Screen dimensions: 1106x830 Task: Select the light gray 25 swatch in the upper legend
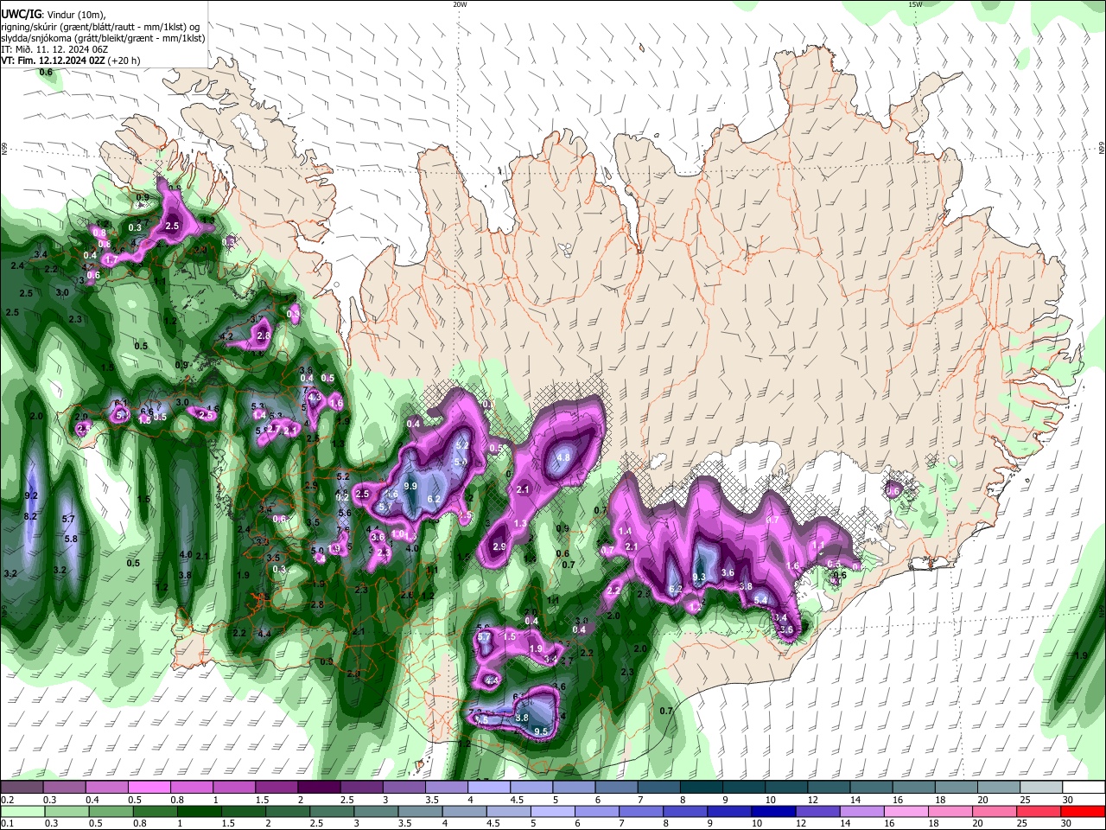pyautogui.click(x=1042, y=788)
